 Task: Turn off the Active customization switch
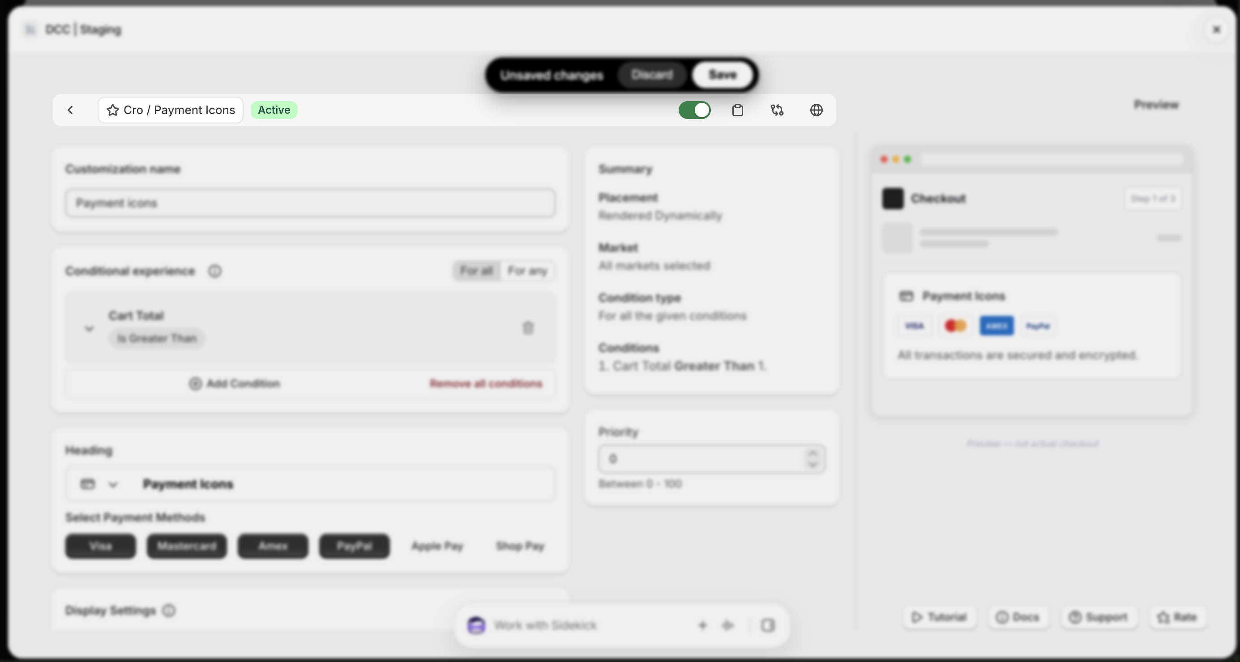click(x=695, y=110)
